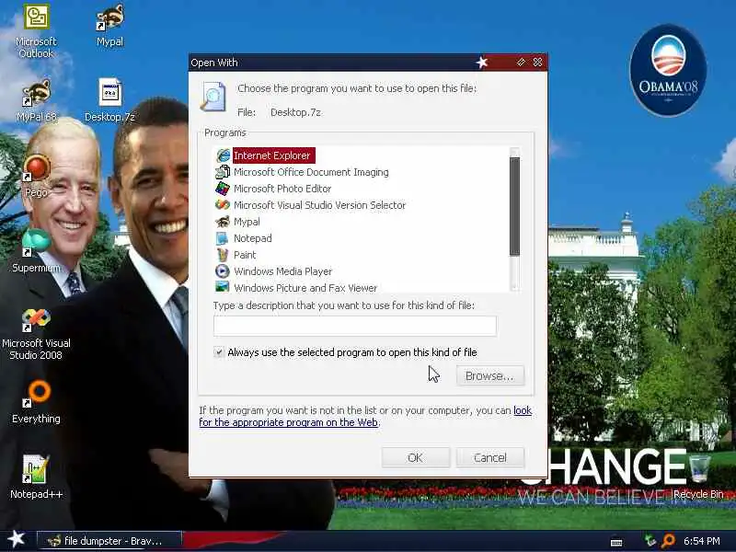The width and height of the screenshot is (736, 552).
Task: Uncheck Always use the selected program checkbox
Action: pyautogui.click(x=219, y=352)
